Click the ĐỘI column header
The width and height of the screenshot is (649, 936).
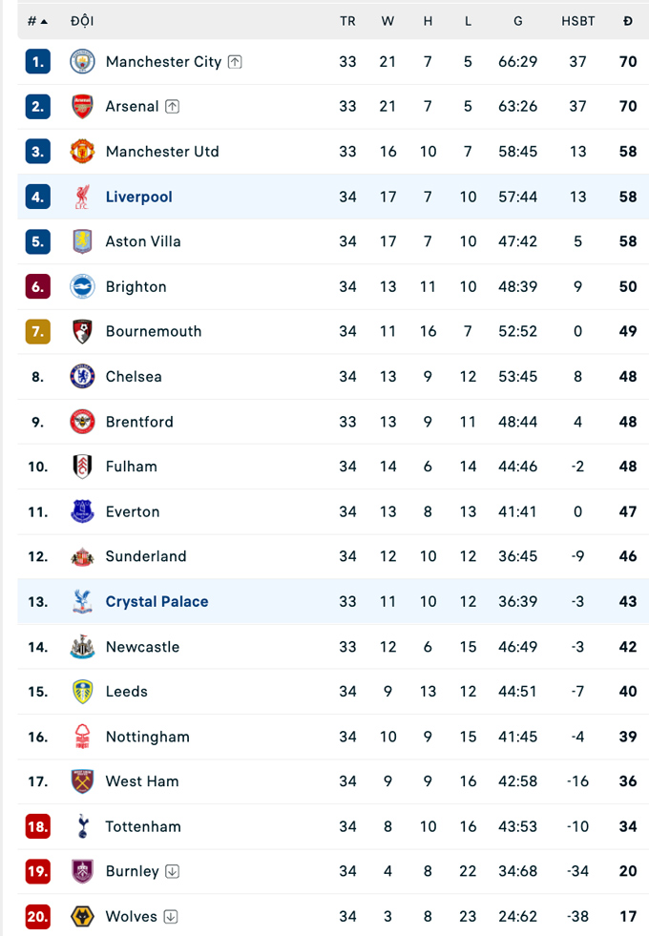tap(82, 21)
